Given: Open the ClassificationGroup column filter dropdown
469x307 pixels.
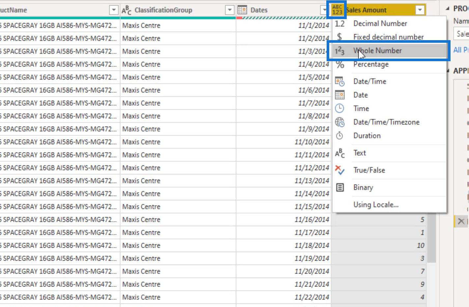Looking at the screenshot, I should (230, 10).
